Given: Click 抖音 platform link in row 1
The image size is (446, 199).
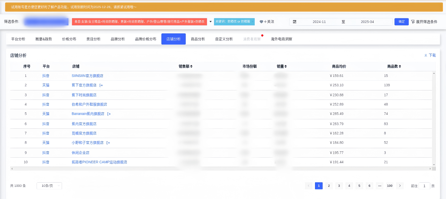Looking at the screenshot, I should [46, 75].
